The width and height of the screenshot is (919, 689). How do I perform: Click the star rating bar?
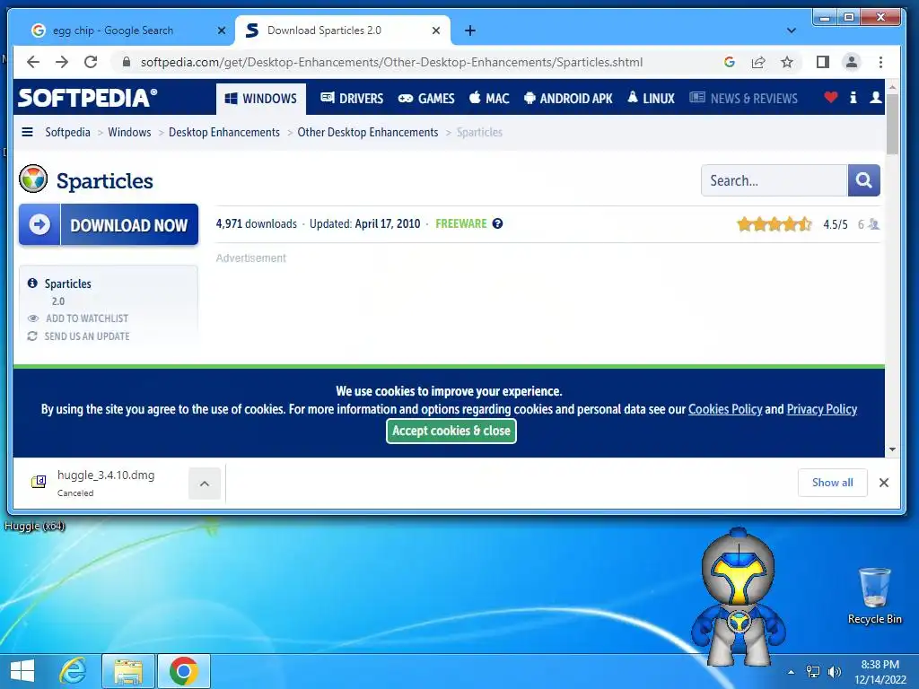click(775, 223)
